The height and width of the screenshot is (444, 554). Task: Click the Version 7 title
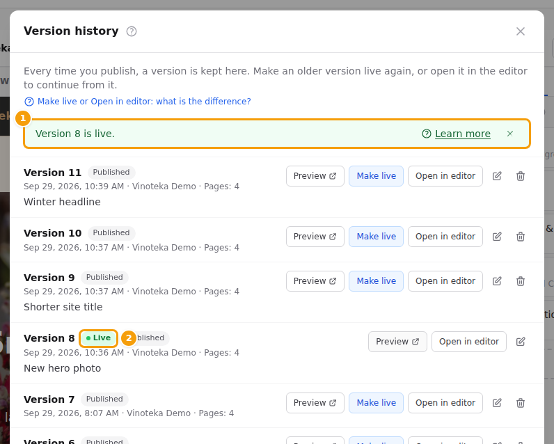(x=49, y=399)
